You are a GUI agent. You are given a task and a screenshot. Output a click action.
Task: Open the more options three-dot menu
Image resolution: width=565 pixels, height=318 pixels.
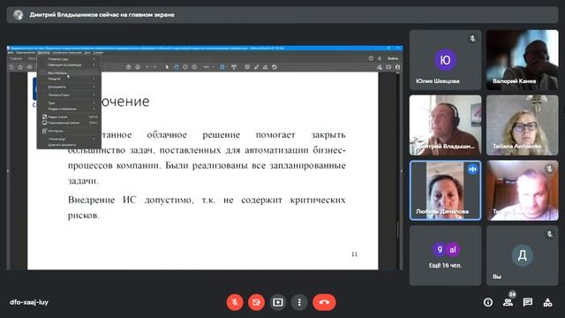tap(299, 302)
